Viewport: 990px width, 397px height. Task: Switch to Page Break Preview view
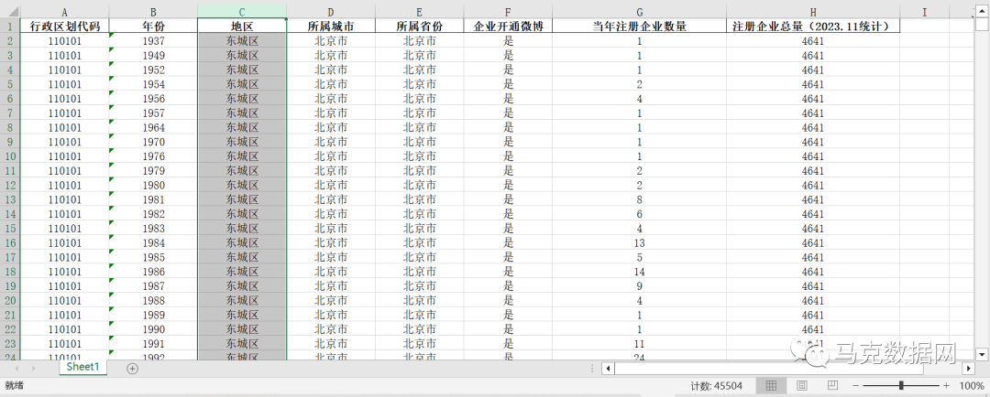832,386
